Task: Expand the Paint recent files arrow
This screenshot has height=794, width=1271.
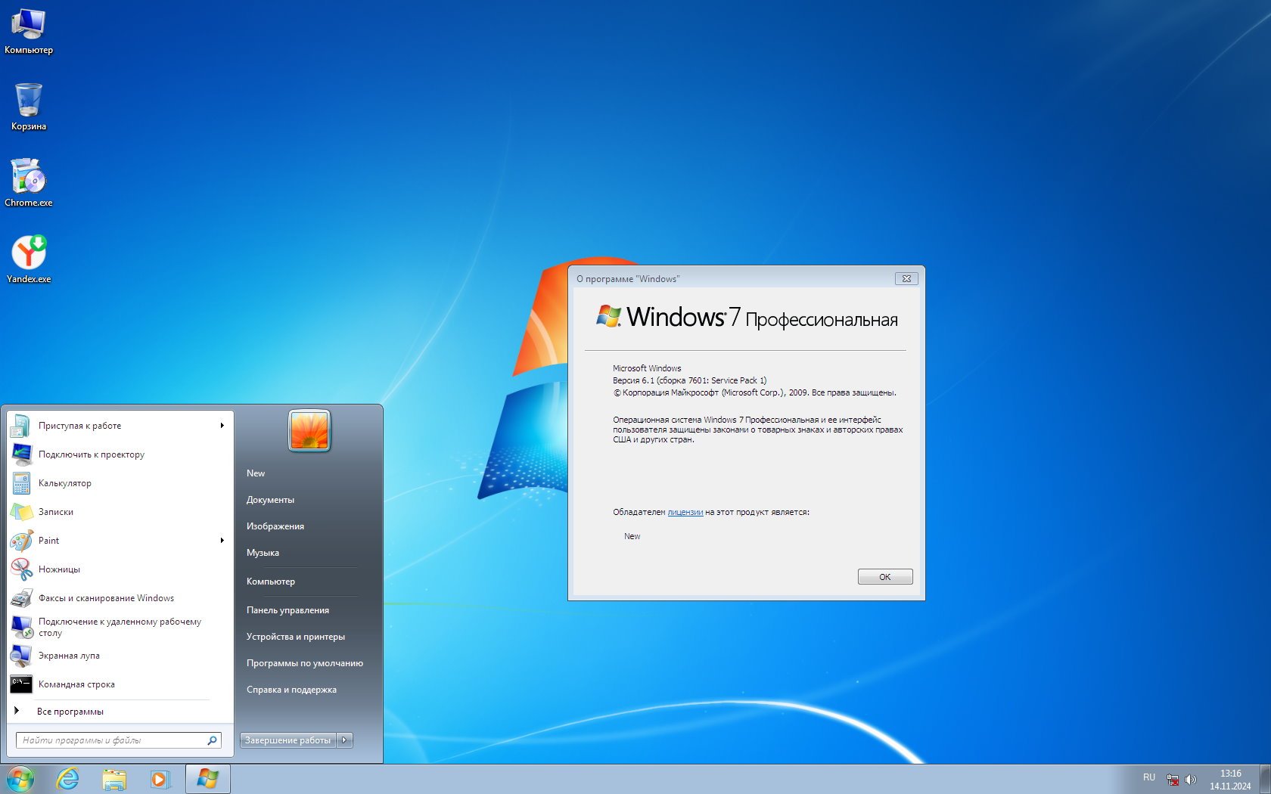Action: point(222,541)
